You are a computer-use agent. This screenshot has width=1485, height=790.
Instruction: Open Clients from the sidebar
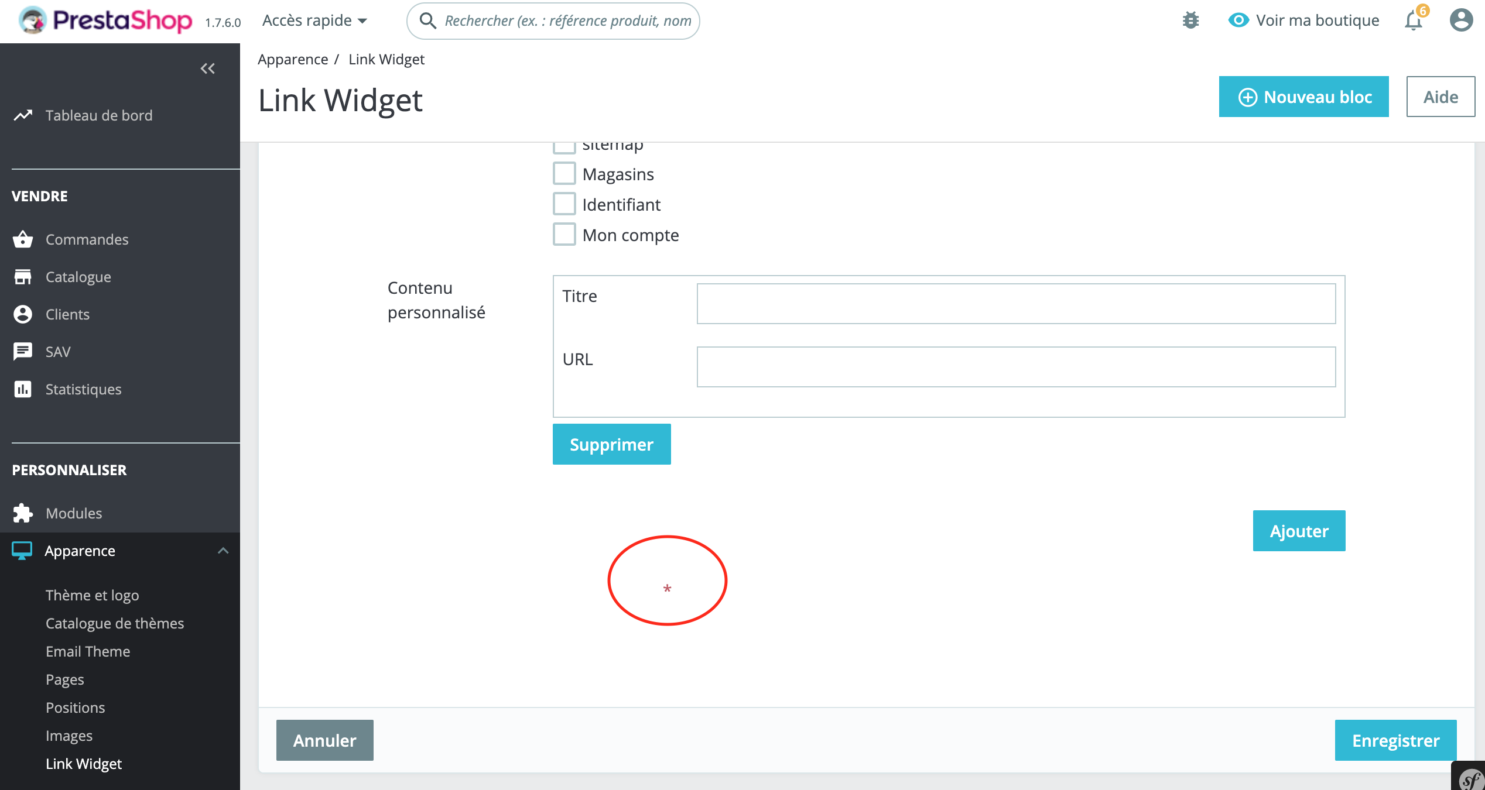point(22,314)
